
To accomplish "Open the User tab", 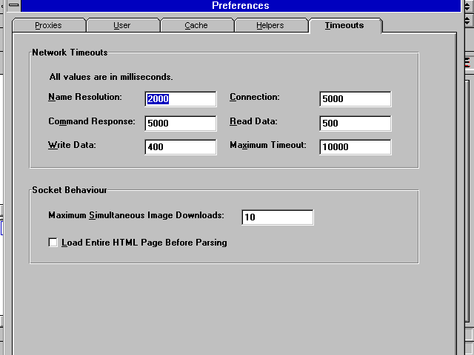I will point(122,25).
